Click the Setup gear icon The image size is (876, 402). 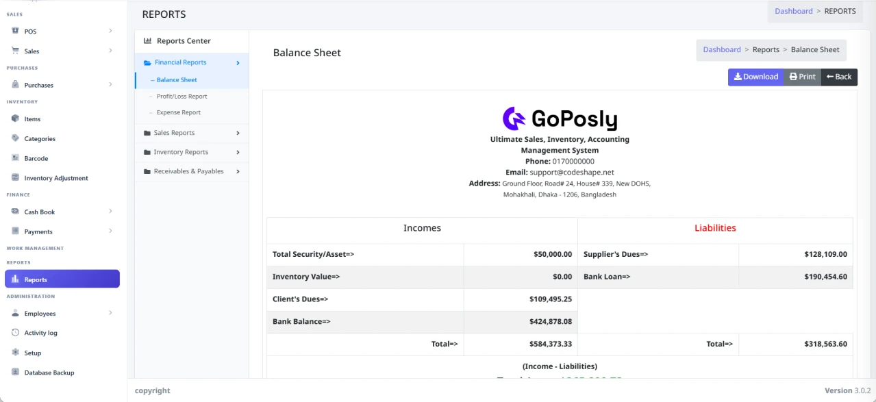tap(15, 353)
